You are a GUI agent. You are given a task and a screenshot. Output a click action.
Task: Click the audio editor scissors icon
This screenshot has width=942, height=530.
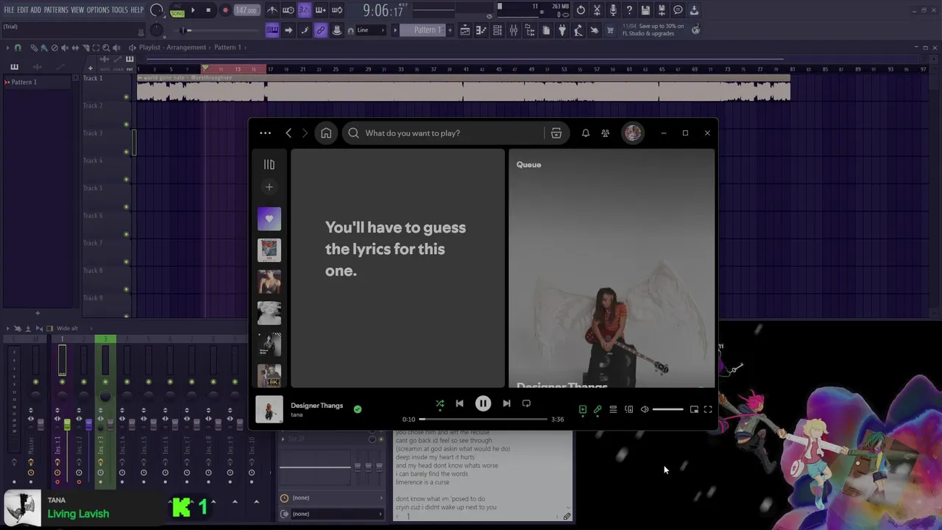597,10
